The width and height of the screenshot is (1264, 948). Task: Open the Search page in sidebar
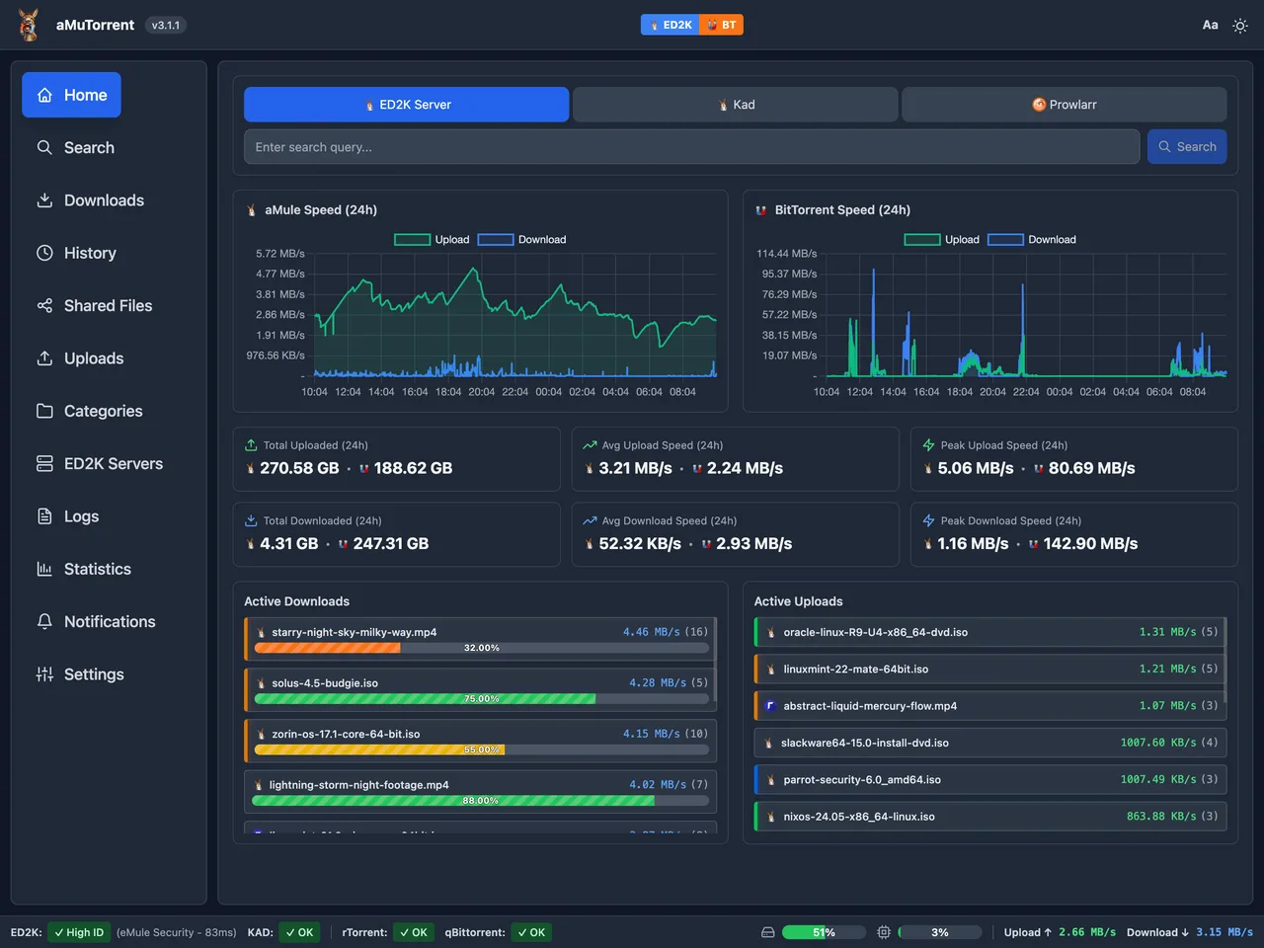pyautogui.click(x=75, y=148)
